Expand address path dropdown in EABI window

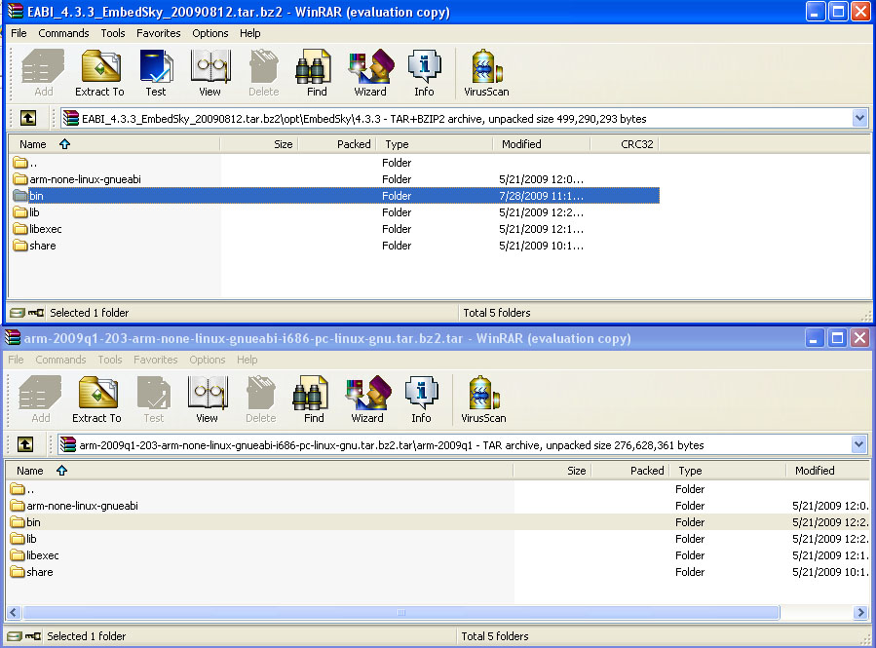click(x=859, y=119)
